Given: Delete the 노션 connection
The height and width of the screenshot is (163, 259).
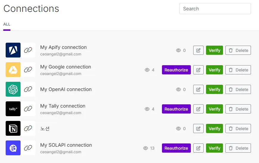Looking at the screenshot, I should click(x=238, y=129).
